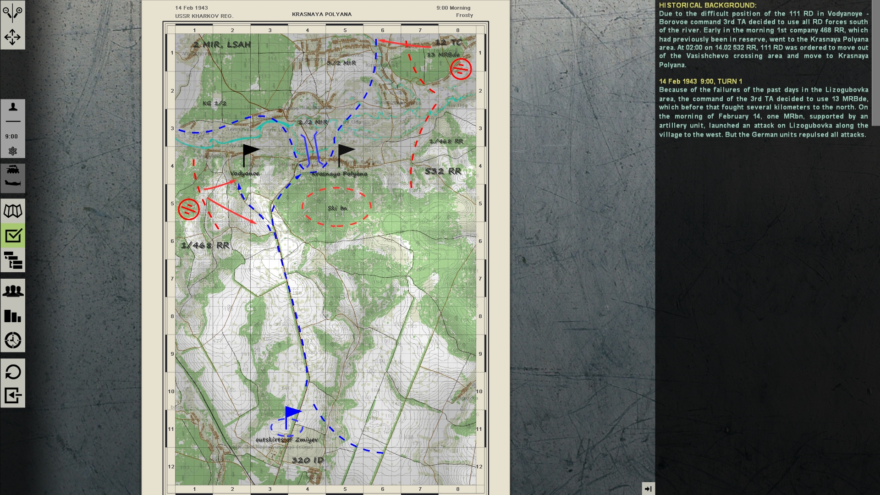Open the unit info panel (soldier icon)

(x=12, y=106)
